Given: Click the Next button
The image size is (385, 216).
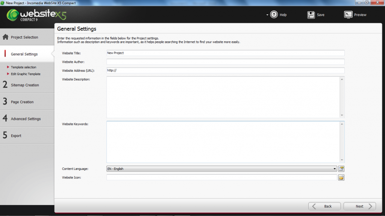Looking at the screenshot, I should click(359, 206).
